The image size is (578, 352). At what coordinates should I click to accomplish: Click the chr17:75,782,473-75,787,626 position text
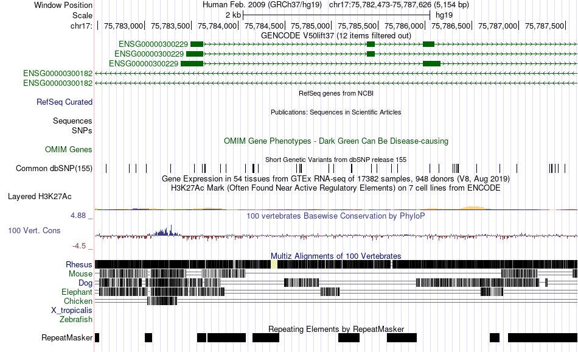(399, 5)
